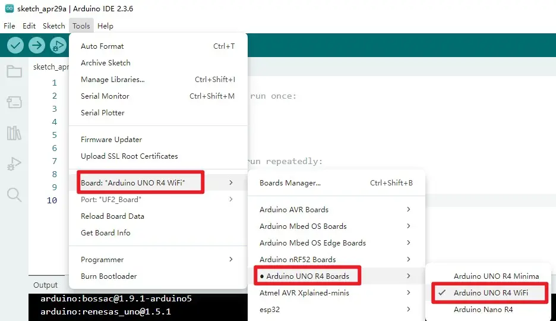Select Upload SSL Root Certificates
Image resolution: width=556 pixels, height=321 pixels.
click(x=158, y=156)
